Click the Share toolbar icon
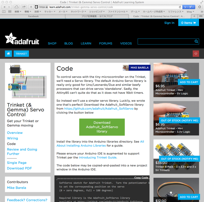The image size is (204, 202). (24, 7)
